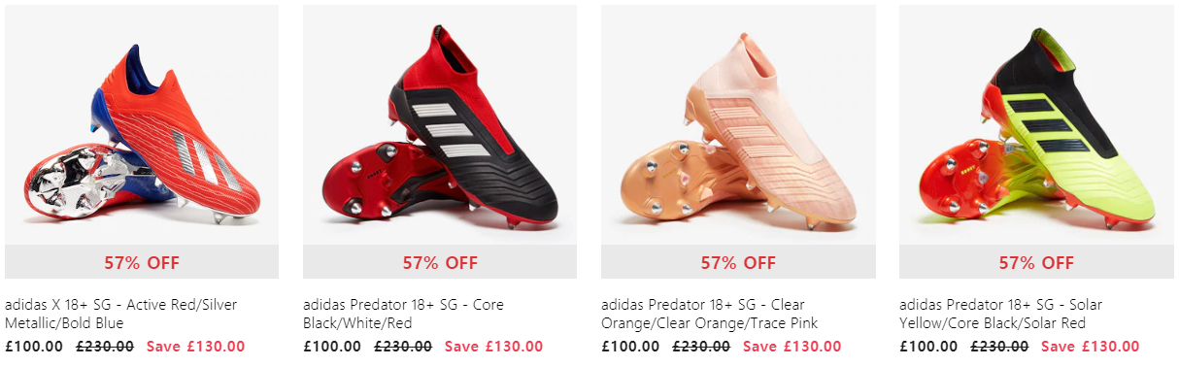Open Predator 18+ SG Clear Orange product link
The image size is (1179, 367).
point(709,314)
